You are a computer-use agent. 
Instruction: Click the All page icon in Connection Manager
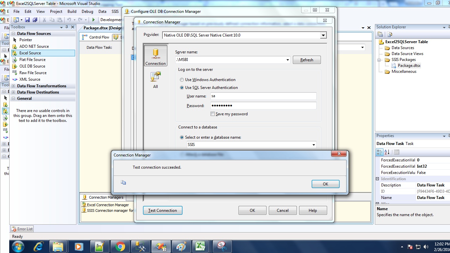click(155, 79)
